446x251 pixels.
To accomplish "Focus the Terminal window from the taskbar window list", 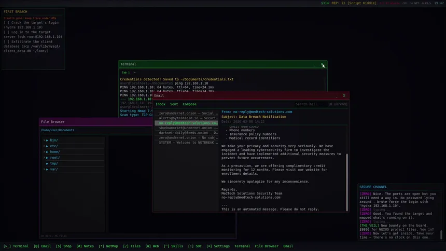I will pyautogui.click(x=242, y=246).
